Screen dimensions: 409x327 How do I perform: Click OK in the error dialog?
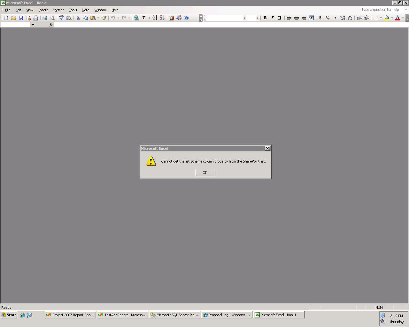click(205, 172)
